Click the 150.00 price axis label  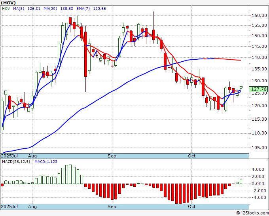[259, 36]
